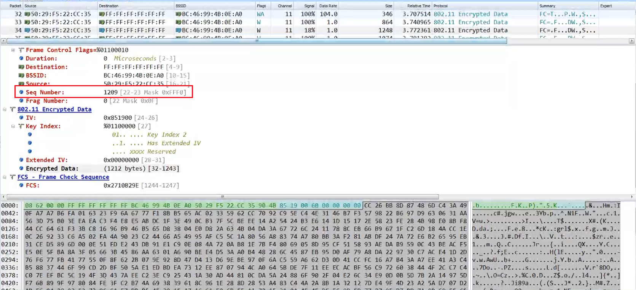This screenshot has height=290, width=636.
Task: Expand the Frame Control Flags node
Action: (x=13, y=50)
